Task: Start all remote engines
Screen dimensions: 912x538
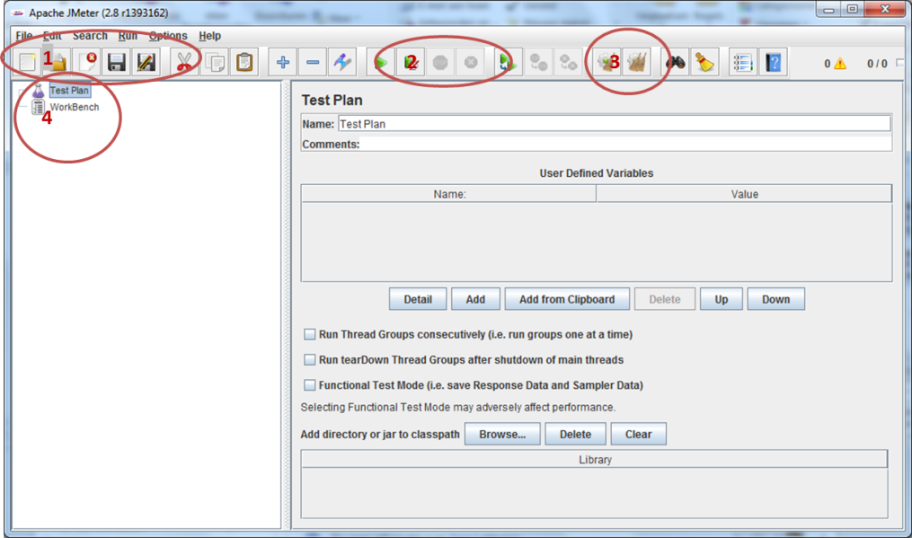Action: tap(508, 62)
